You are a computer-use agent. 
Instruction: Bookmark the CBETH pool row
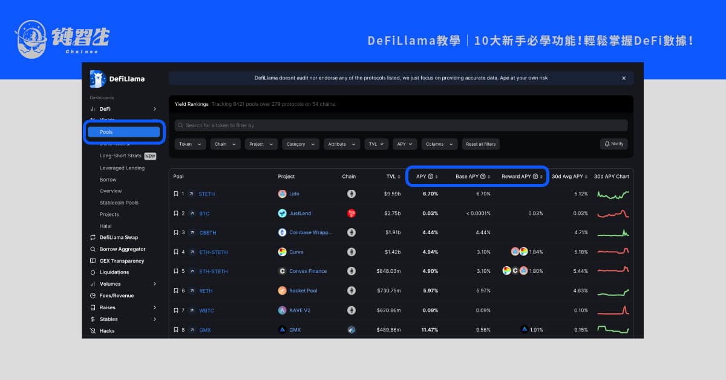pos(176,233)
